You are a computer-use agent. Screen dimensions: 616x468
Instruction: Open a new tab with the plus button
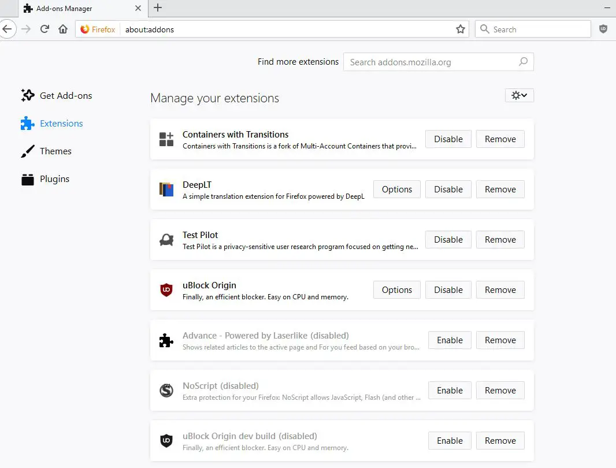click(158, 8)
